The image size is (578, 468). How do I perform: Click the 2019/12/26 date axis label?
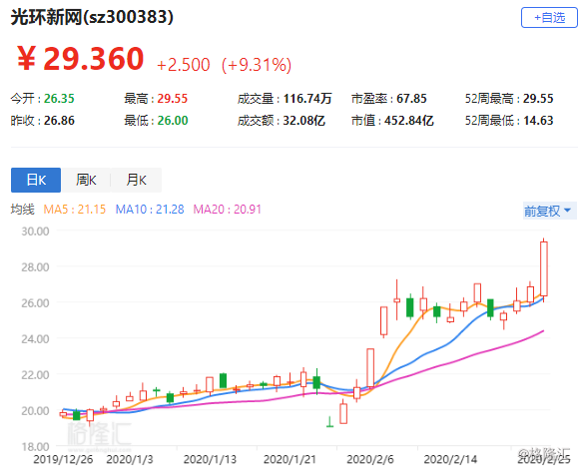coord(63,460)
